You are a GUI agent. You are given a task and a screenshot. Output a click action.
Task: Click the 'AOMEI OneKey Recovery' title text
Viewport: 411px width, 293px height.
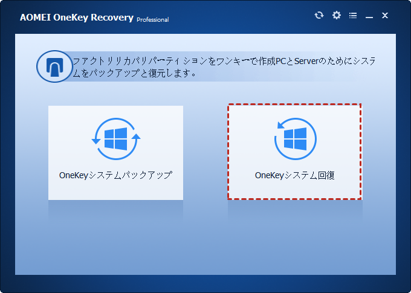(77, 18)
